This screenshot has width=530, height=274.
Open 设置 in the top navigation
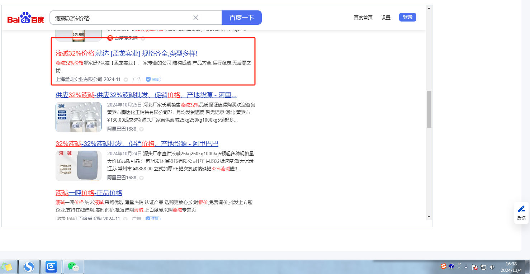[x=386, y=18]
